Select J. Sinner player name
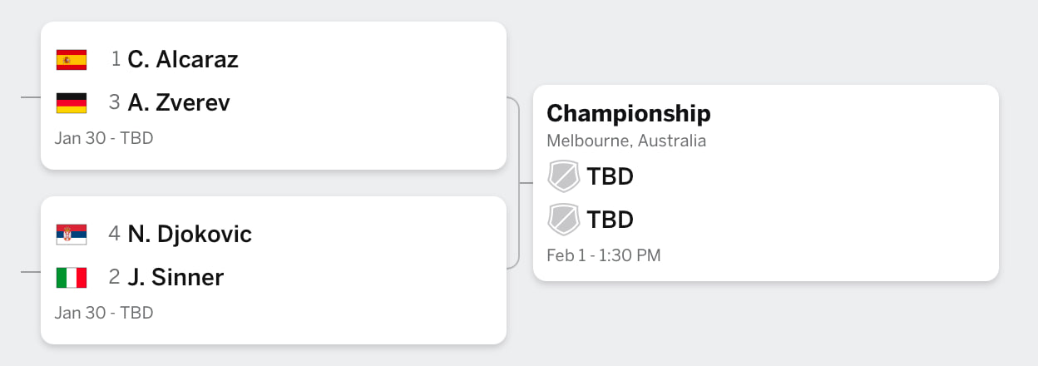 point(175,278)
